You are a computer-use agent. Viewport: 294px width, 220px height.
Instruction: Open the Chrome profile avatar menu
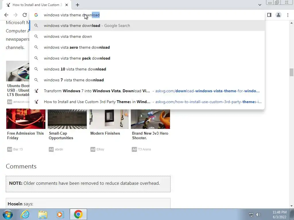[278, 15]
